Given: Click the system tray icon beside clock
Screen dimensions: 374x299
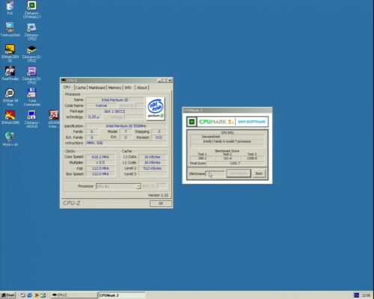Looking at the screenshot, I should point(356,295).
